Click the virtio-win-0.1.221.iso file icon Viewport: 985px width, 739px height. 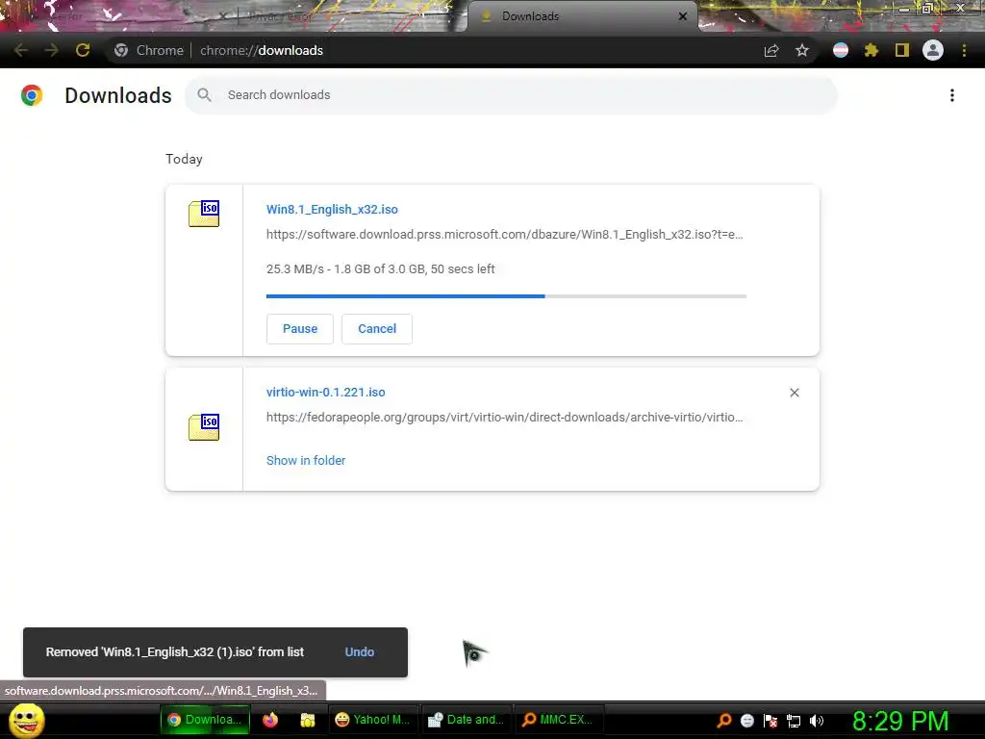point(204,427)
